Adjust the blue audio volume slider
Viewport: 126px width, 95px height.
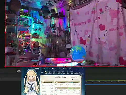[106, 84]
